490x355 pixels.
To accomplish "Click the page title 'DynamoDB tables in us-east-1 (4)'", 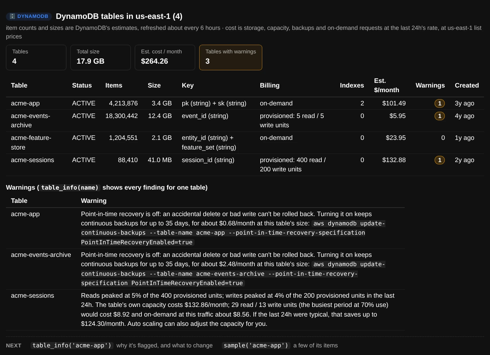I will [x=119, y=16].
